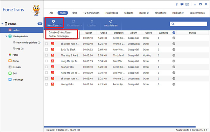Image resolution: width=210 pixels, height=132 pixels.
Task: Click the Hip-Hop genre cell
Action: pyautogui.click(x=147, y=55)
